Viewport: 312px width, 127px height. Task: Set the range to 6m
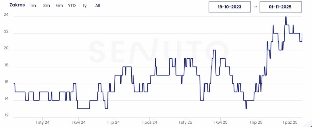pyautogui.click(x=59, y=6)
